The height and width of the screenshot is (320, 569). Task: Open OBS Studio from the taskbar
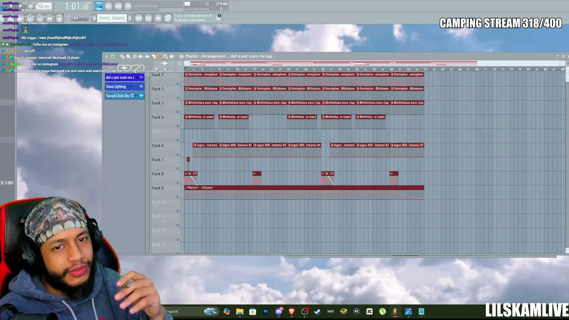point(305,312)
